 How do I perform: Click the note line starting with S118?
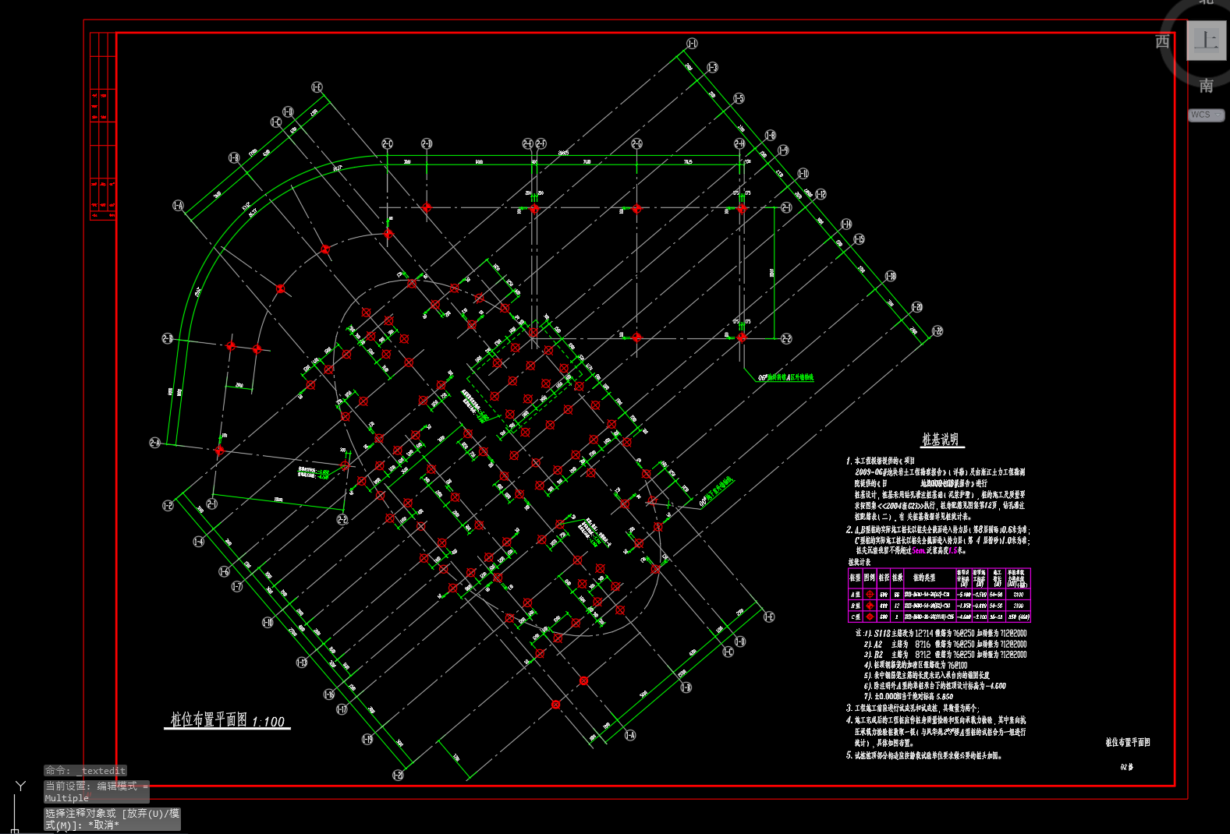pos(941,634)
